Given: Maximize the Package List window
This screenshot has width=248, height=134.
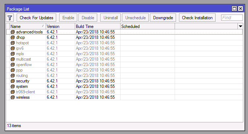Looking at the screenshot, I should point(234,9).
